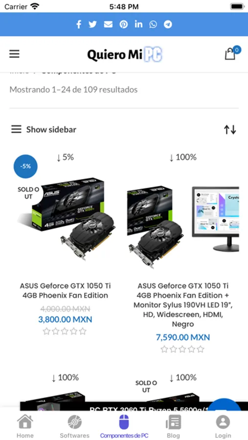Share page via Facebook icon
This screenshot has height=440, width=248.
pos(79,24)
